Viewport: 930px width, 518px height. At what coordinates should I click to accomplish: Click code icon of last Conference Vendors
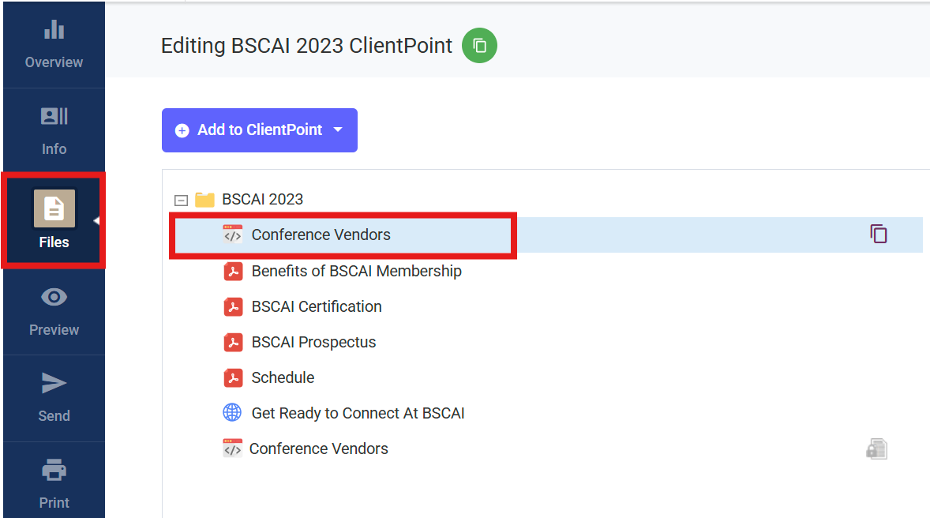click(x=232, y=448)
